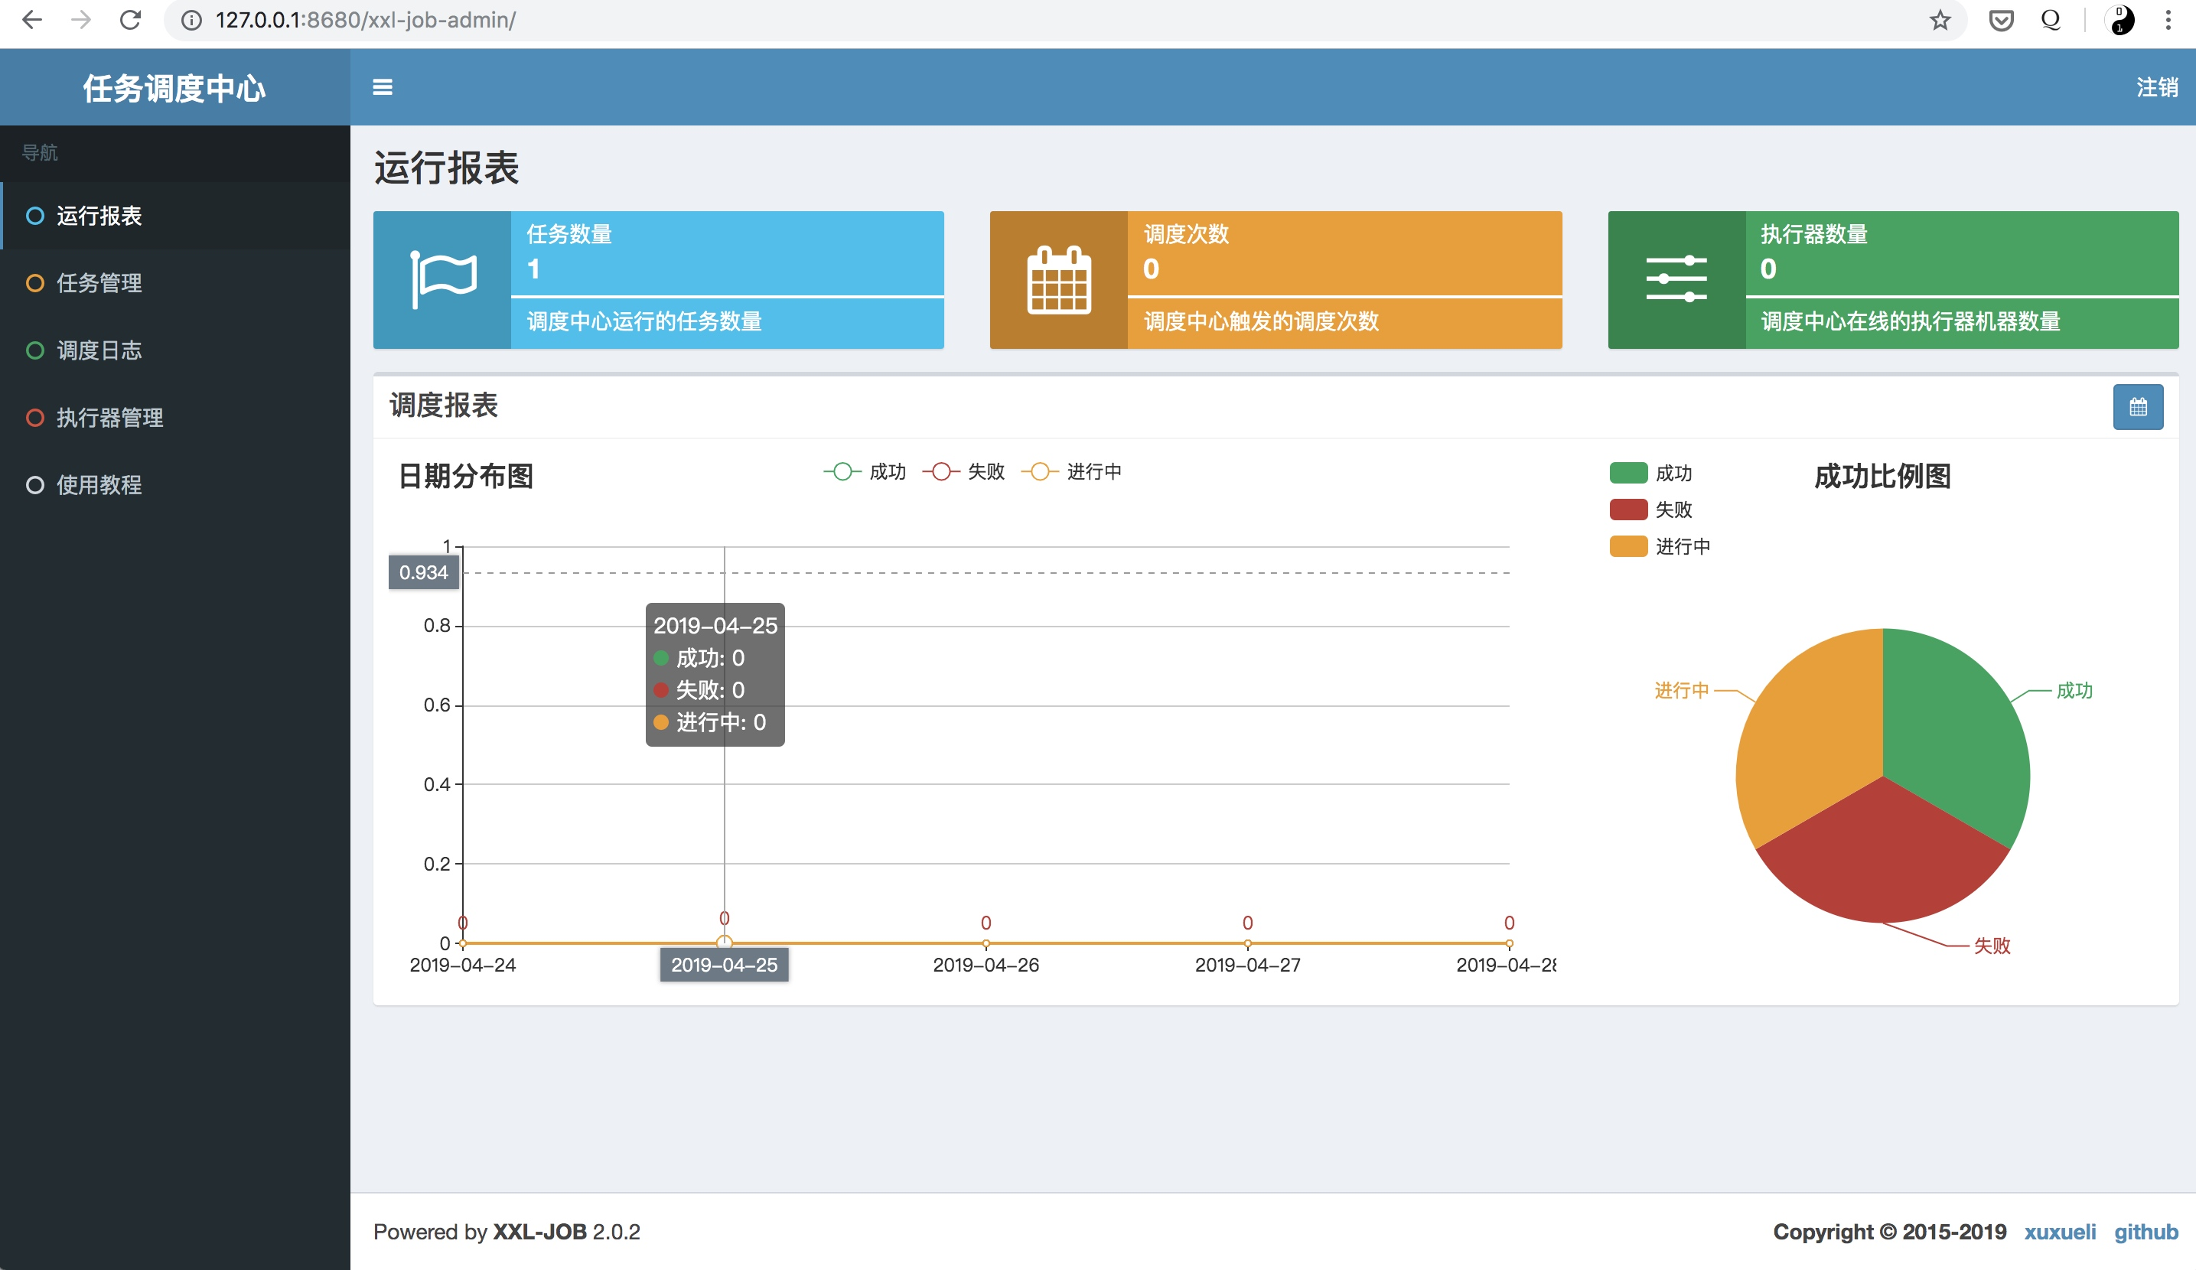Select 执行器管理 sidebar item

point(109,417)
